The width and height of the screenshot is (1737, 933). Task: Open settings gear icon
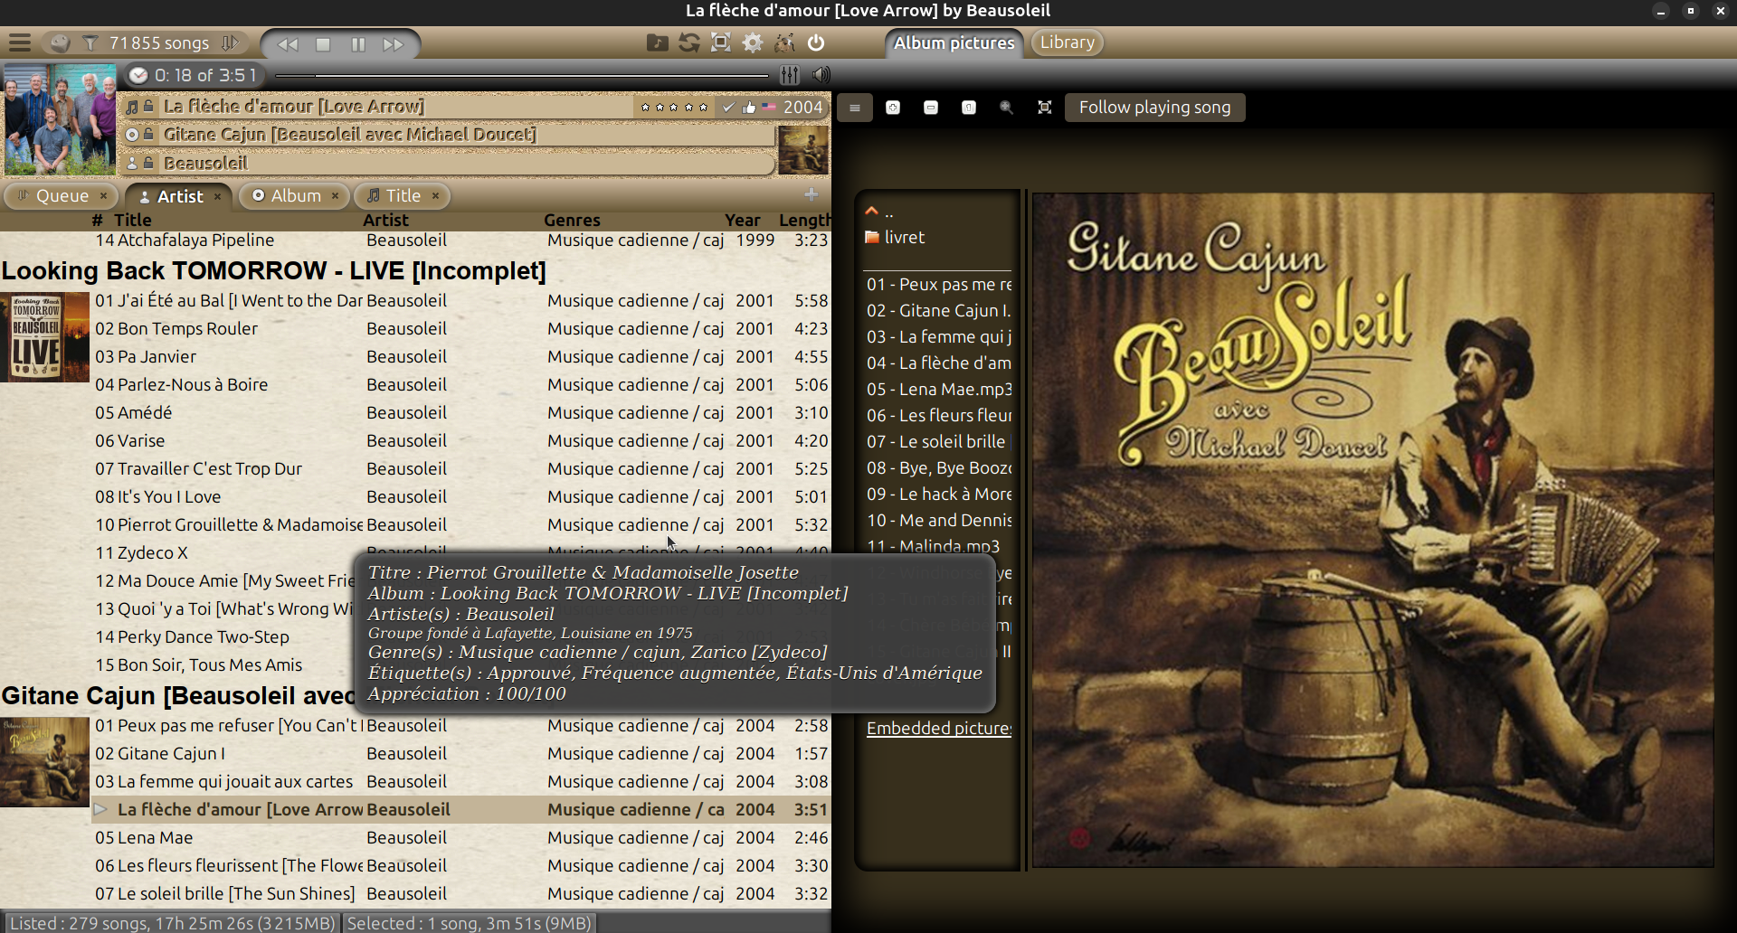tap(753, 42)
